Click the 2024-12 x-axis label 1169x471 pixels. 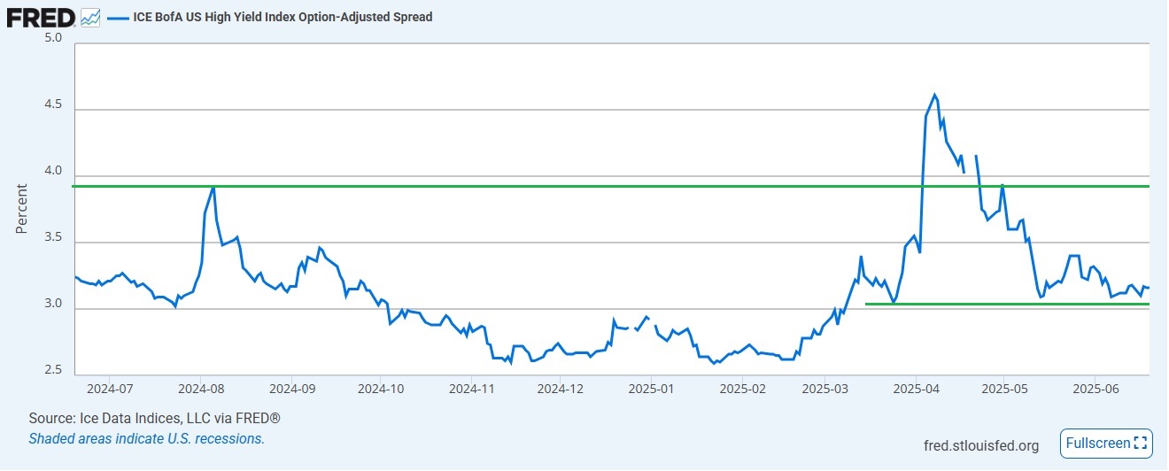click(561, 388)
